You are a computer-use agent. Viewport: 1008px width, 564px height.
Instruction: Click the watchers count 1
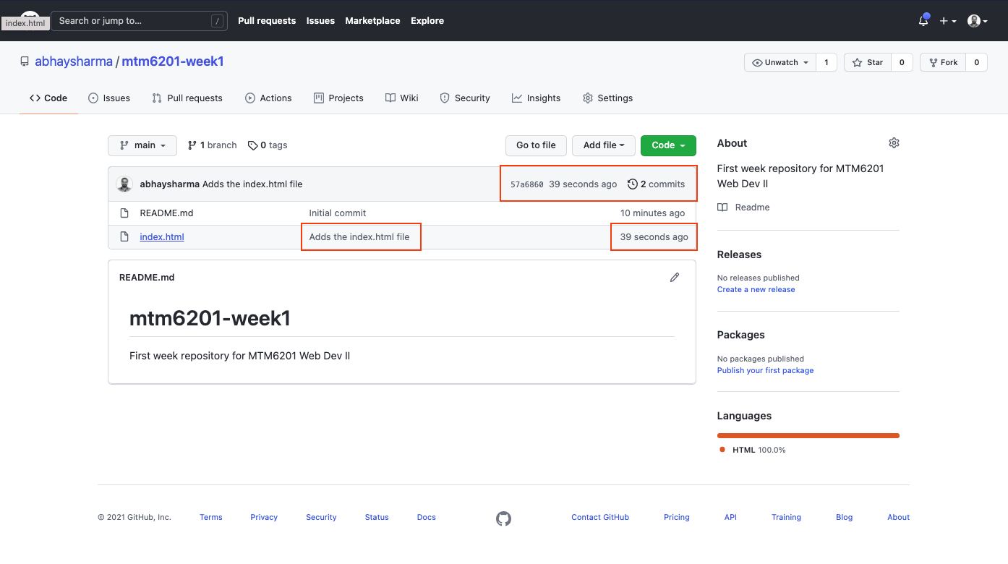[827, 63]
